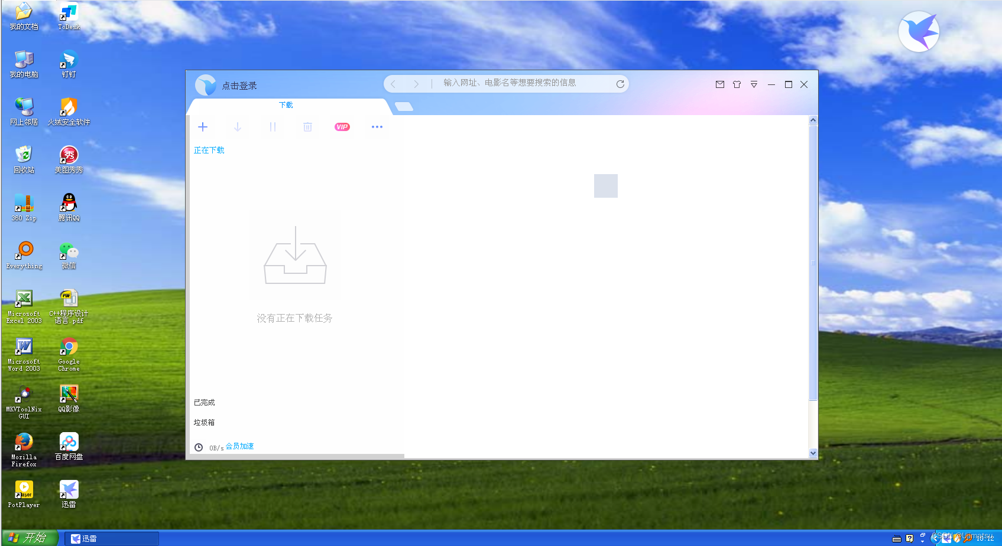The width and height of the screenshot is (1002, 546).
Task: Click the 点击登录 login link
Action: pyautogui.click(x=239, y=86)
